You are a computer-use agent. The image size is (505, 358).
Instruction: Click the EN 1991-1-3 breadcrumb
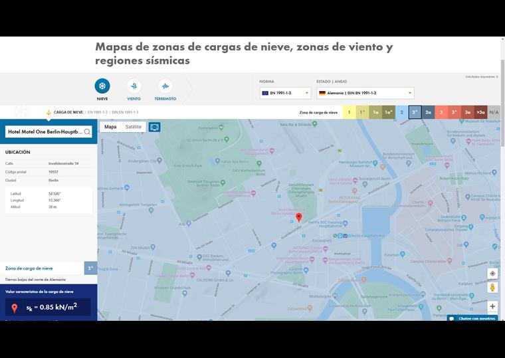[98, 112]
